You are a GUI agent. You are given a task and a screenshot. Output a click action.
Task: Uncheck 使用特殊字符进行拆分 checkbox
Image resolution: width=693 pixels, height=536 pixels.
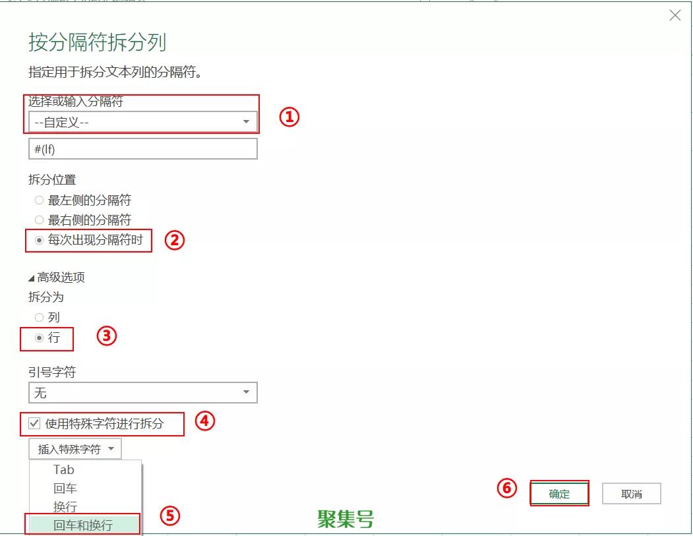(35, 423)
